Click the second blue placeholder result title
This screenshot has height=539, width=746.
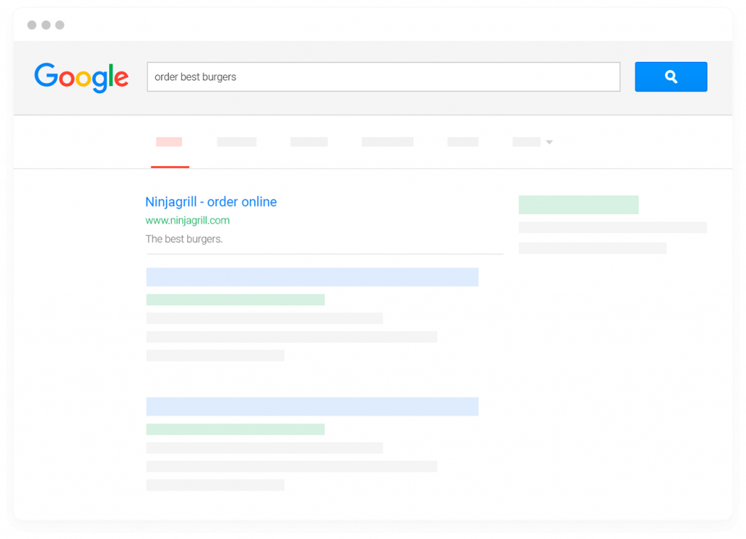(x=312, y=406)
